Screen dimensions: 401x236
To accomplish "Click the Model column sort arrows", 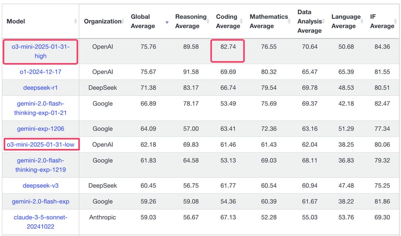I will [76, 21].
